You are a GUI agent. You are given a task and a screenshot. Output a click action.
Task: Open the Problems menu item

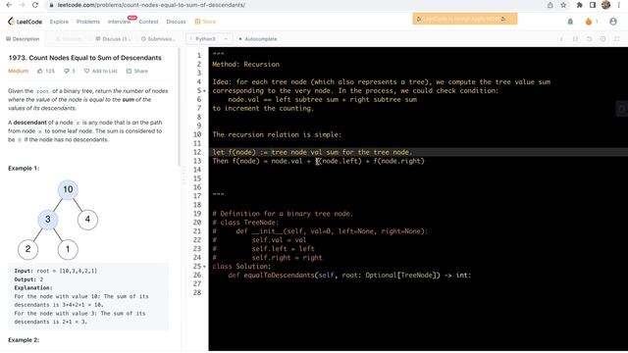88,22
